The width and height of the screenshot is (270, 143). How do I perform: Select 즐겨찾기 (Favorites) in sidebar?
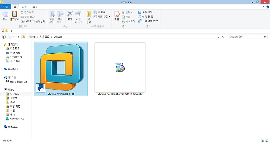[10, 44]
